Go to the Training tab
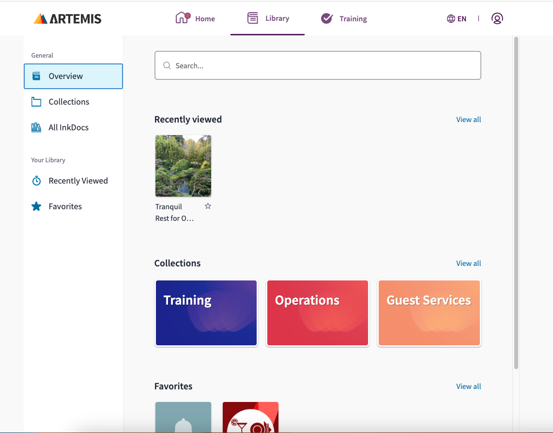553x433 pixels. point(344,18)
